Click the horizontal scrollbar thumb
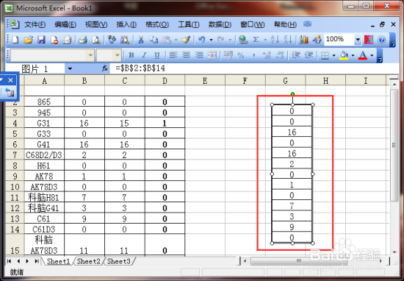Screen dimensions: 404x281 click(299, 261)
